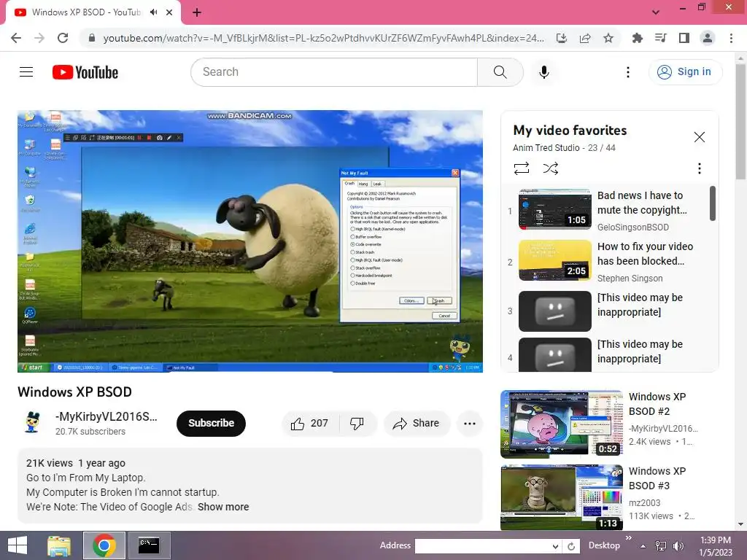The height and width of the screenshot is (560, 747).
Task: Expand the taskbar Address dropdown arrow
Action: [555, 546]
